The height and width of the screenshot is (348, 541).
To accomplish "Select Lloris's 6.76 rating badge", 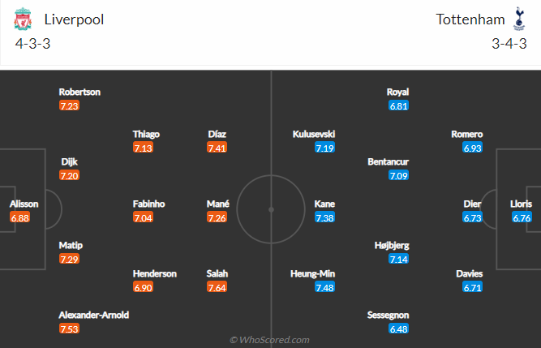I will [522, 217].
